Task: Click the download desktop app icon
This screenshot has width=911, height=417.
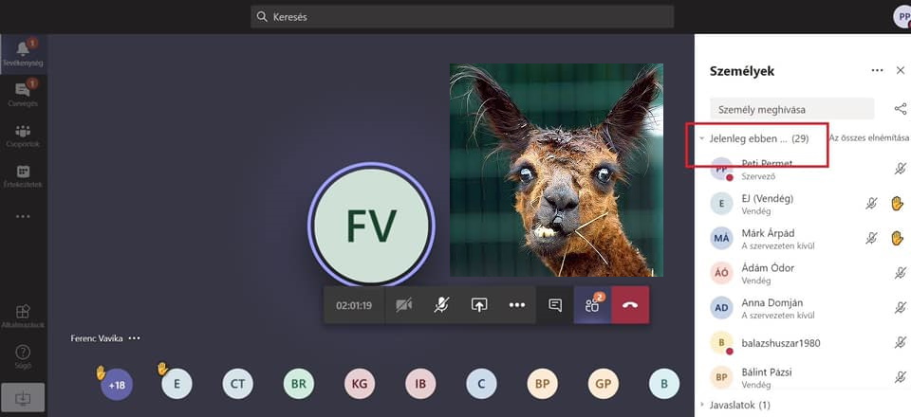Action: 23,398
